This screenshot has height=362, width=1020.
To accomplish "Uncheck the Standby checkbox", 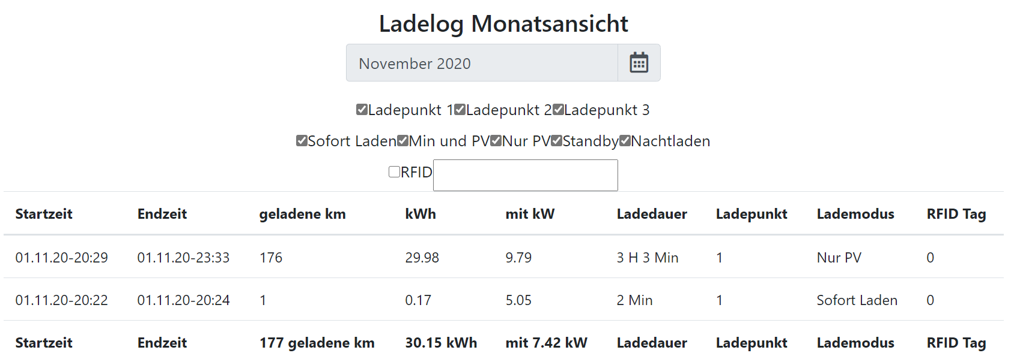I will click(x=557, y=140).
